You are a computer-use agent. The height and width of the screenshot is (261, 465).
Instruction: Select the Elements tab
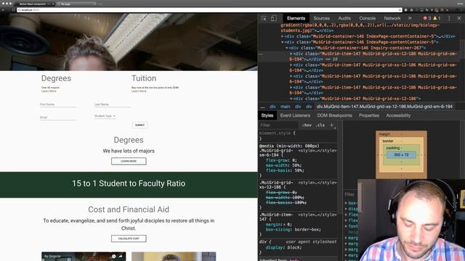[296, 18]
